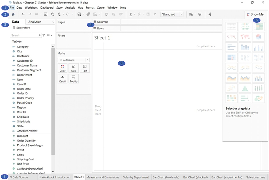Image resolution: width=269 pixels, height=180 pixels.
Task: Open the Size marks card
Action: 74,68
